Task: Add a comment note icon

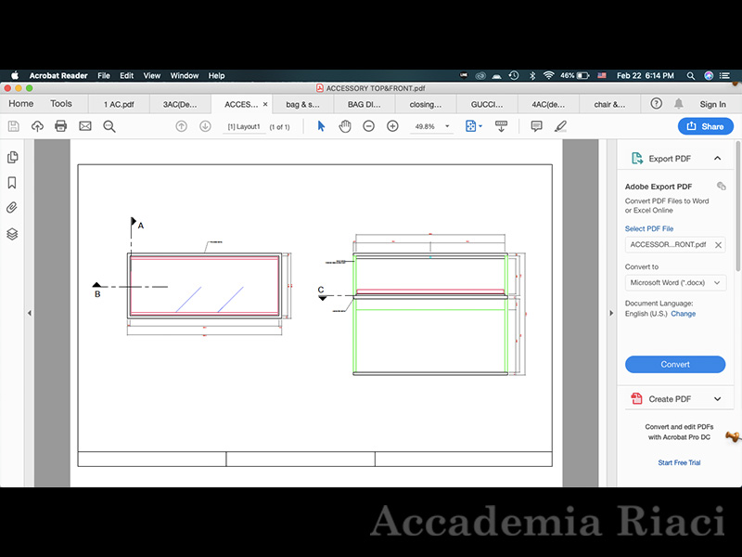Action: point(537,126)
